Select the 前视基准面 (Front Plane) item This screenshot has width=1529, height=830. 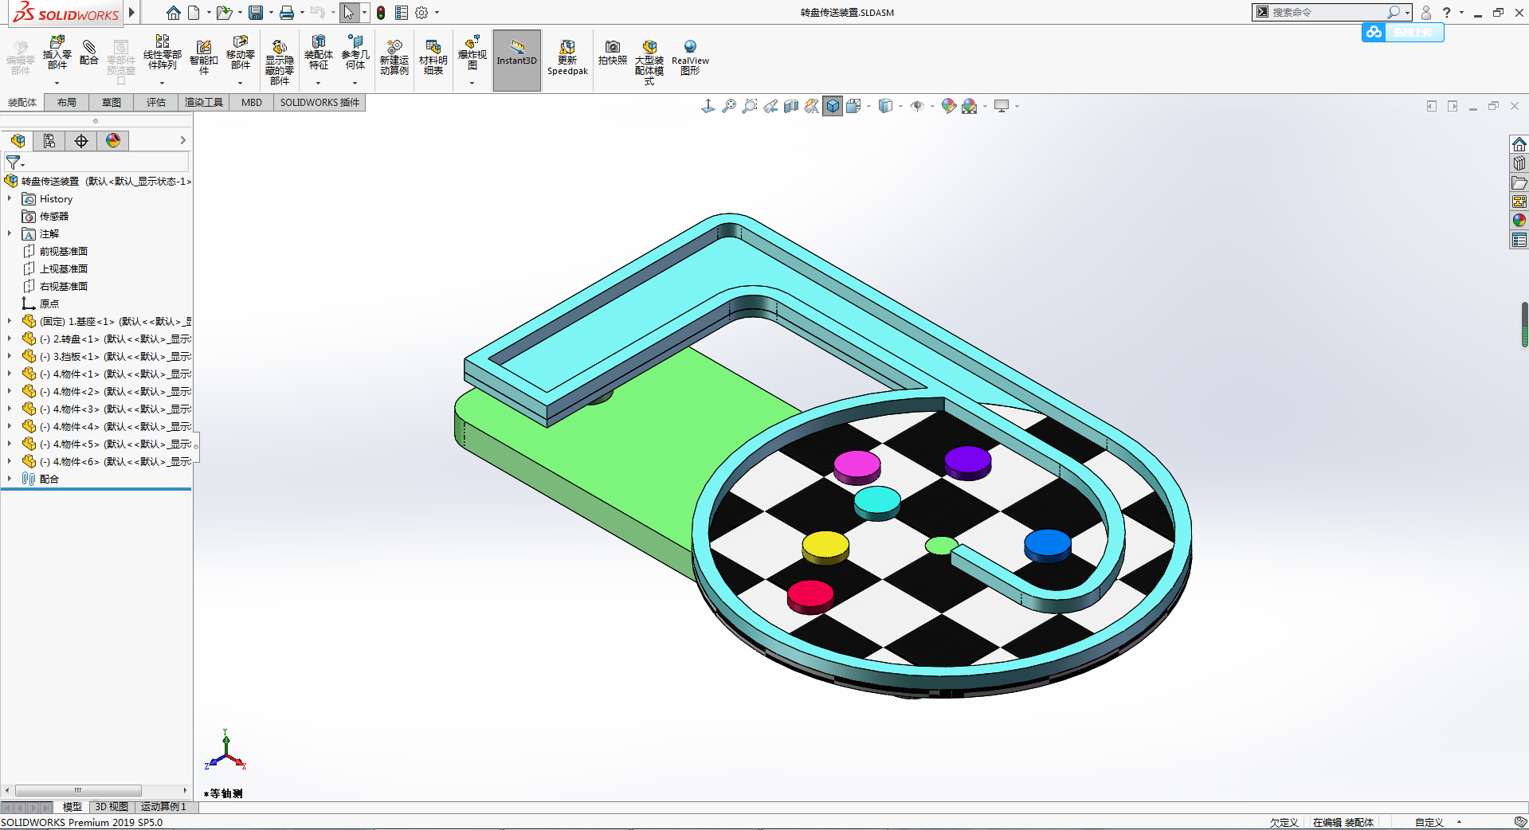[x=55, y=251]
